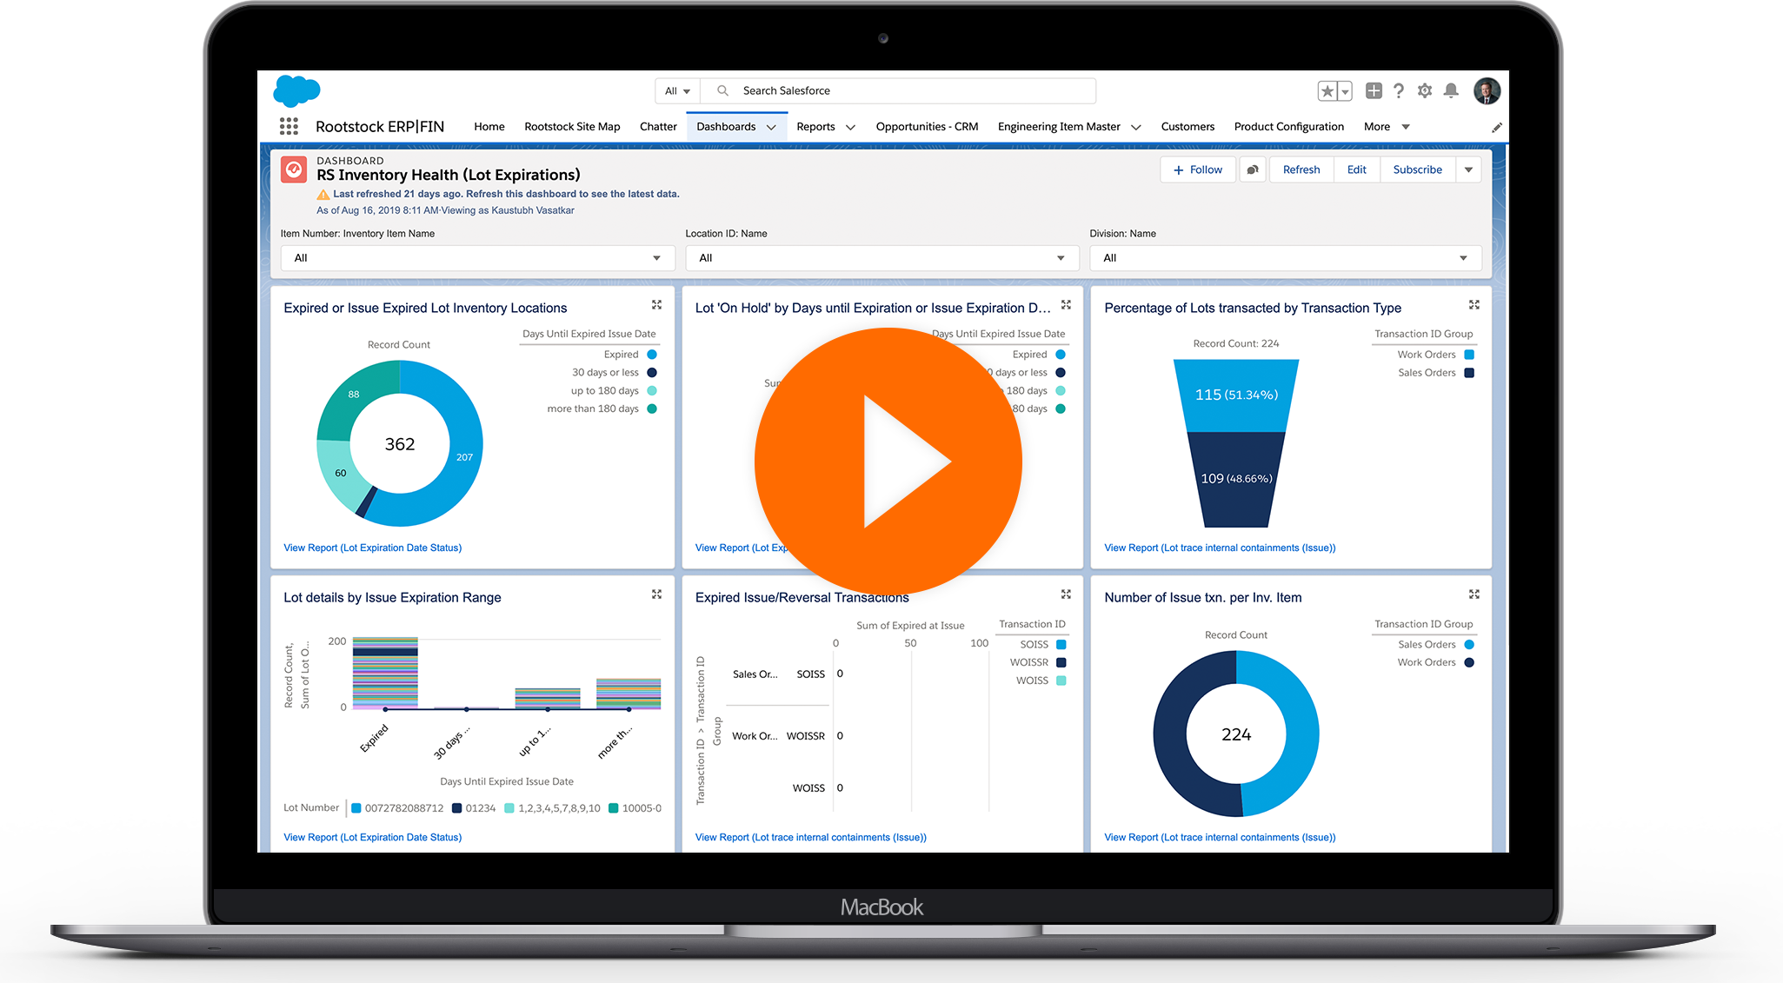The image size is (1783, 983).
Task: Click the Dashboards tab in navigation
Action: [x=729, y=126]
